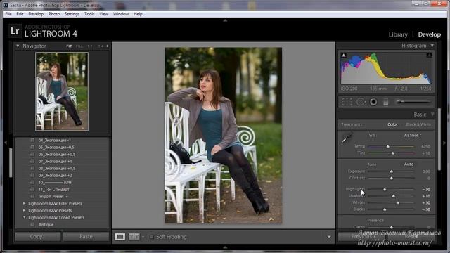Image resolution: width=450 pixels, height=253 pixels.
Task: Click the Paste settings button
Action: click(86, 237)
